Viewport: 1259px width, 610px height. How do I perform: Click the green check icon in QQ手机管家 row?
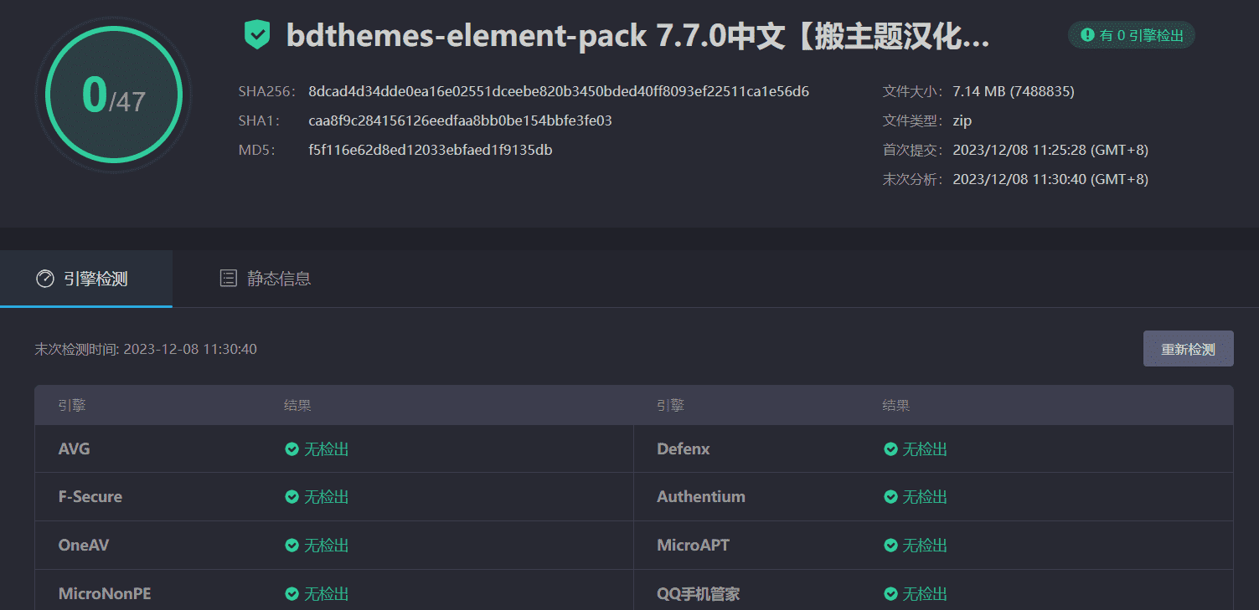pos(890,594)
